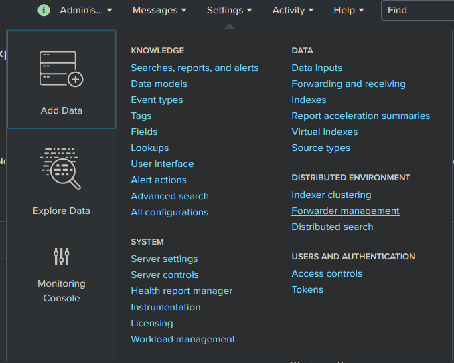Expand the Activity dropdown menu
The height and width of the screenshot is (363, 454).
coord(293,11)
